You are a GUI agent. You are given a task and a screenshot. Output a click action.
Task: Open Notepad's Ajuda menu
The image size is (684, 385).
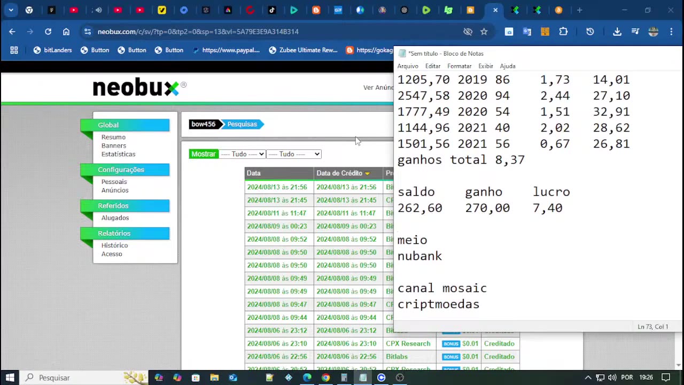508,66
